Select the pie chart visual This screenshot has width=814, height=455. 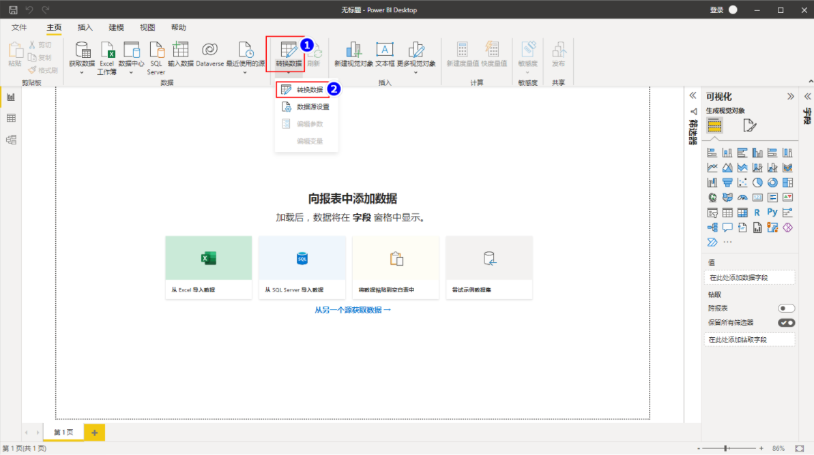coord(757,183)
